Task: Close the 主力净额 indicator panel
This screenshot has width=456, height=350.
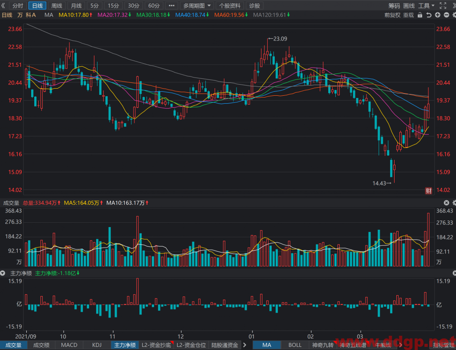Action: [455, 273]
